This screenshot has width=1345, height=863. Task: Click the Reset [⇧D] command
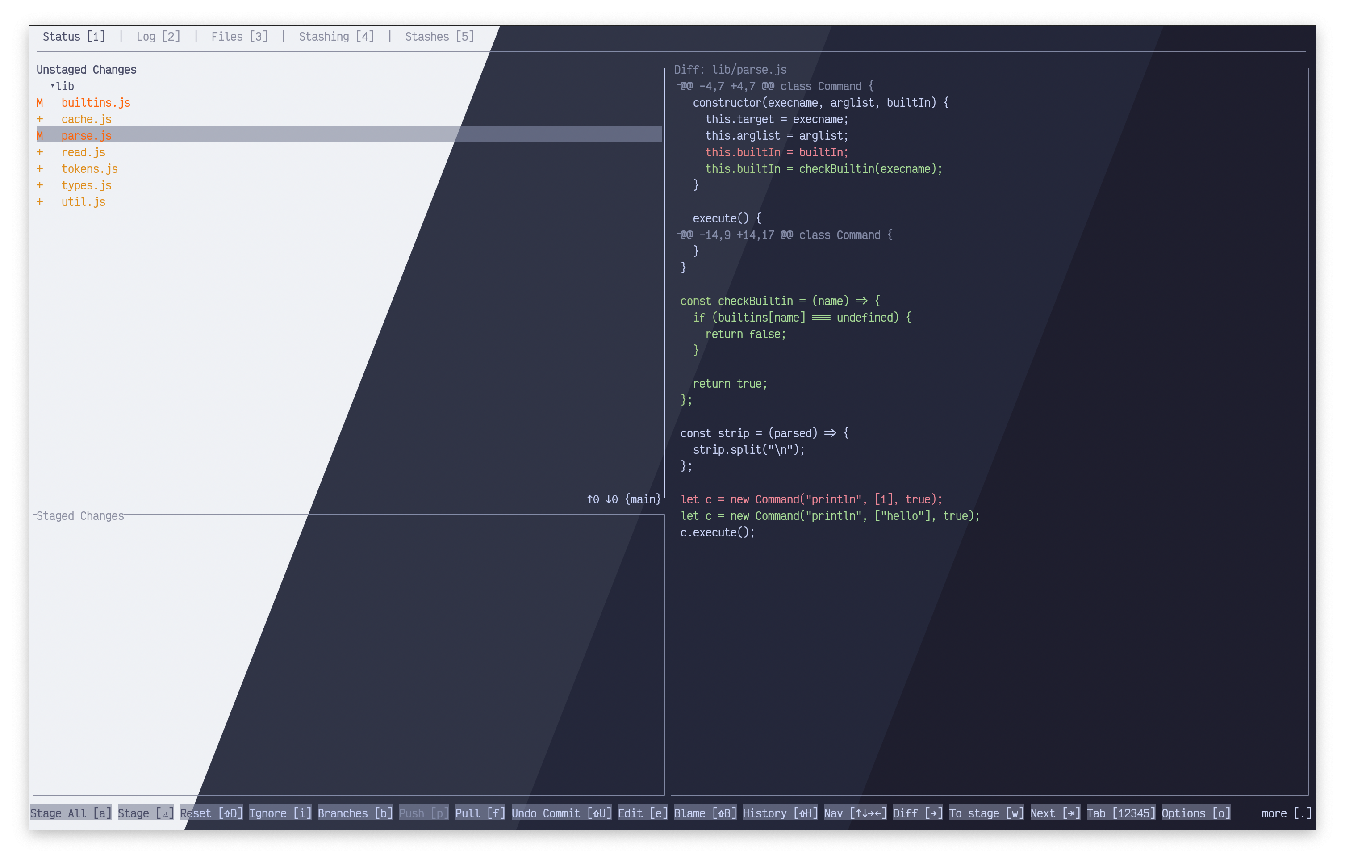coord(211,813)
